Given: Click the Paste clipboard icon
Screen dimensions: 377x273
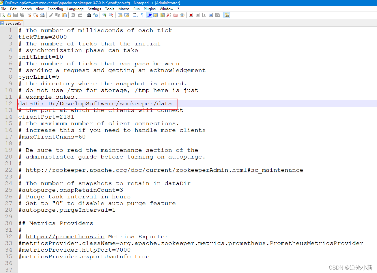Looking at the screenshot, I should pyautogui.click(x=64, y=15).
